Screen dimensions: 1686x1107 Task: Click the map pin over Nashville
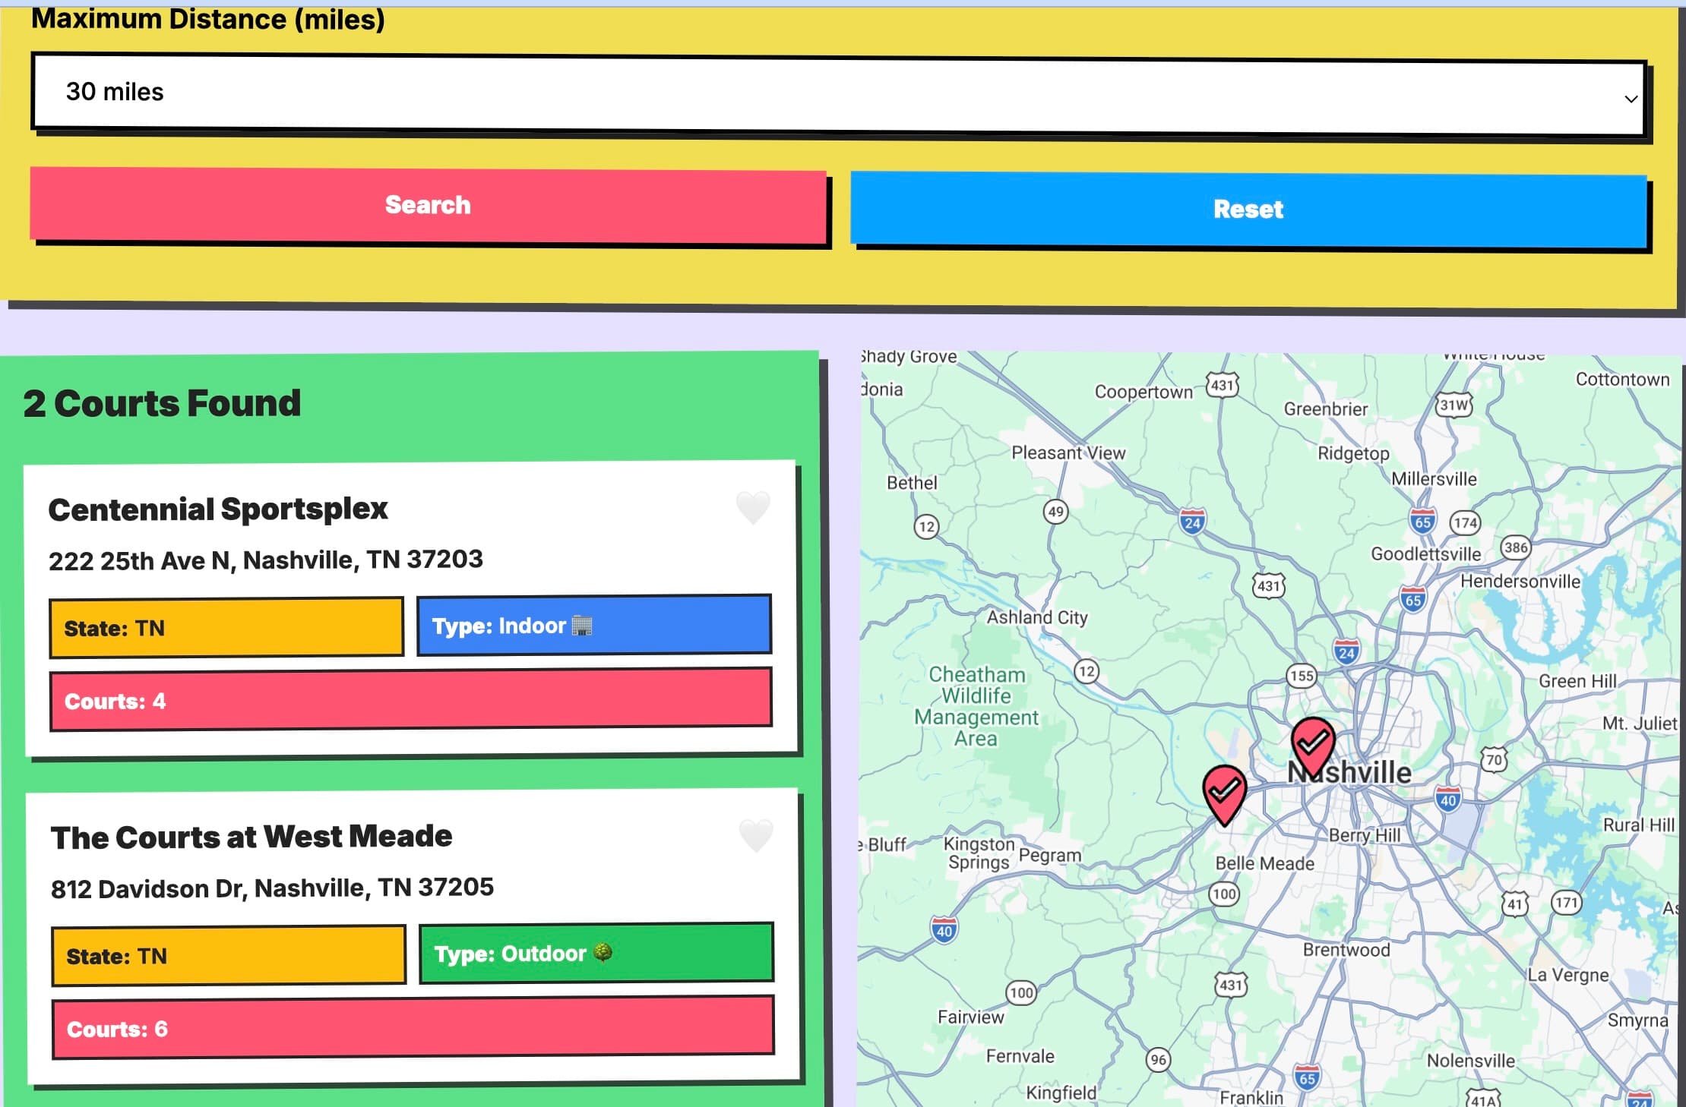click(1313, 746)
